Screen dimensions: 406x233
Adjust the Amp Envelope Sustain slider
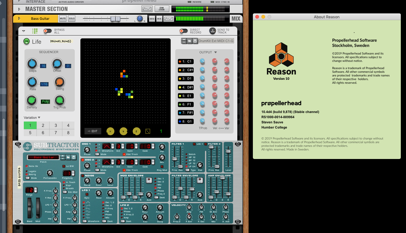click(223, 178)
